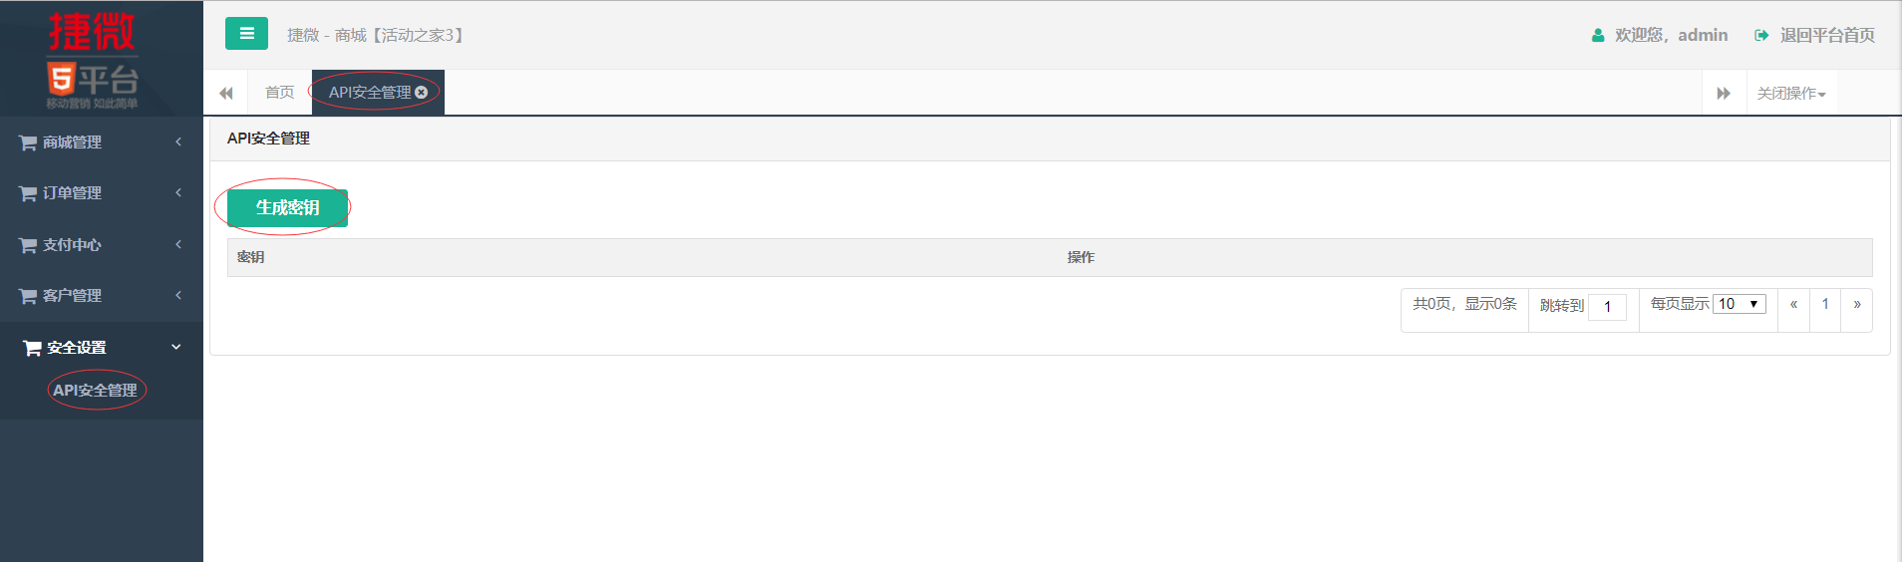This screenshot has width=1902, height=562.
Task: Click the 支付中心 cart icon
Action: (28, 245)
